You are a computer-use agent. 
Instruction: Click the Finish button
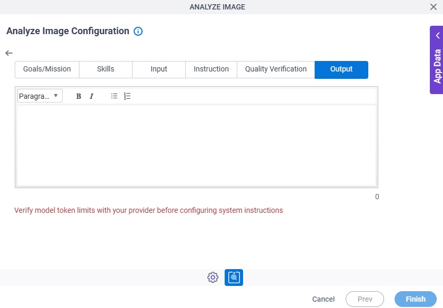[x=416, y=299]
